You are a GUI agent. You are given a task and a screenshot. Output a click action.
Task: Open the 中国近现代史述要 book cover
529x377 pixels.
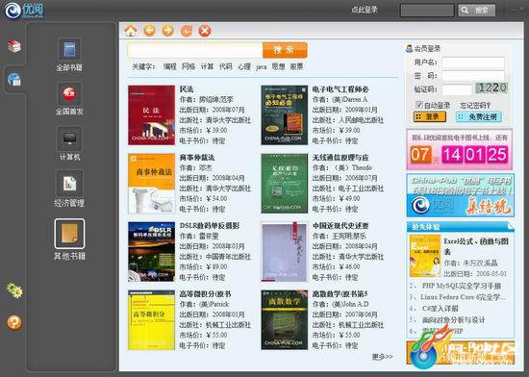285,252
